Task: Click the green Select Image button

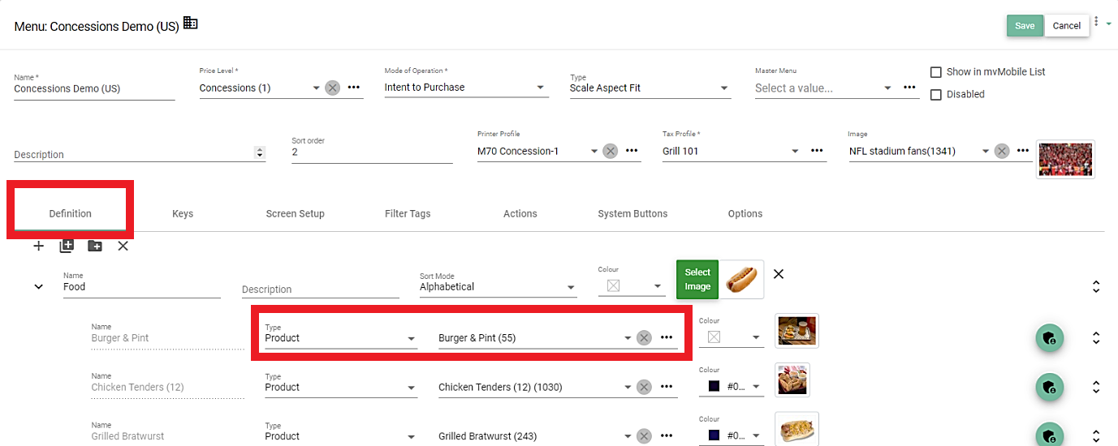Action: [697, 280]
